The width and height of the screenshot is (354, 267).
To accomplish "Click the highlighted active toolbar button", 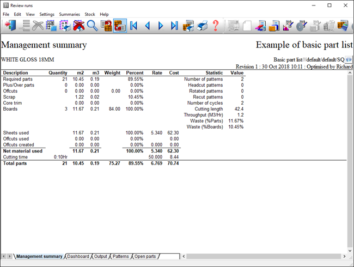I will point(120,26).
